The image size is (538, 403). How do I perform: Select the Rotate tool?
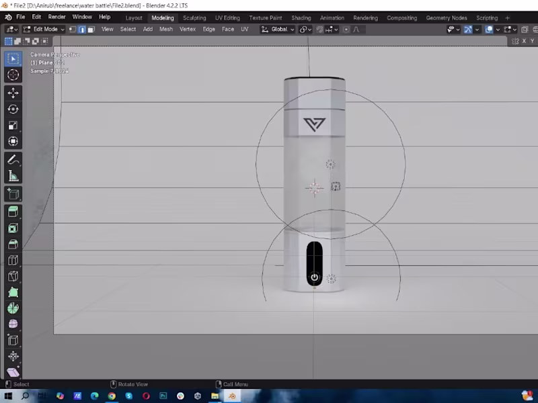[13, 110]
